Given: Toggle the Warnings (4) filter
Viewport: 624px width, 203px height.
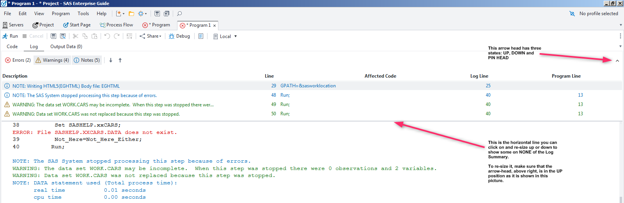Looking at the screenshot, I should pyautogui.click(x=52, y=60).
